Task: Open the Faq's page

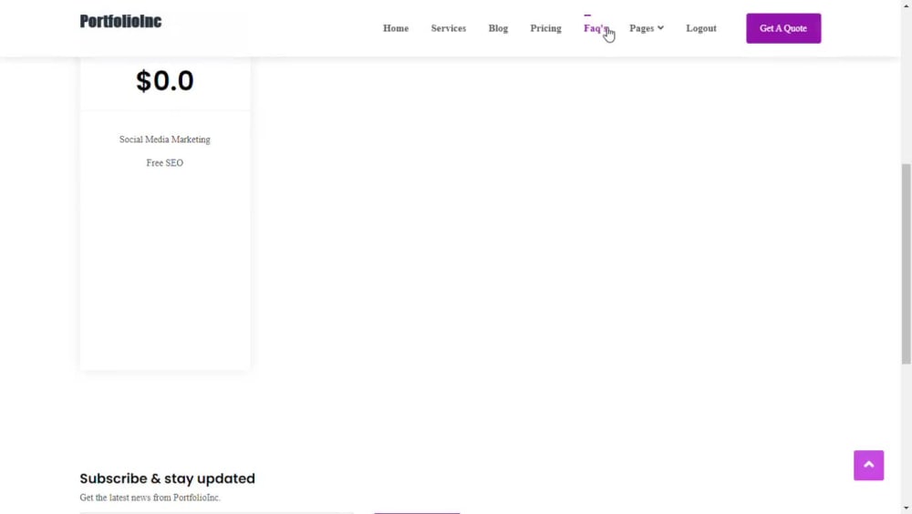Action: (596, 28)
